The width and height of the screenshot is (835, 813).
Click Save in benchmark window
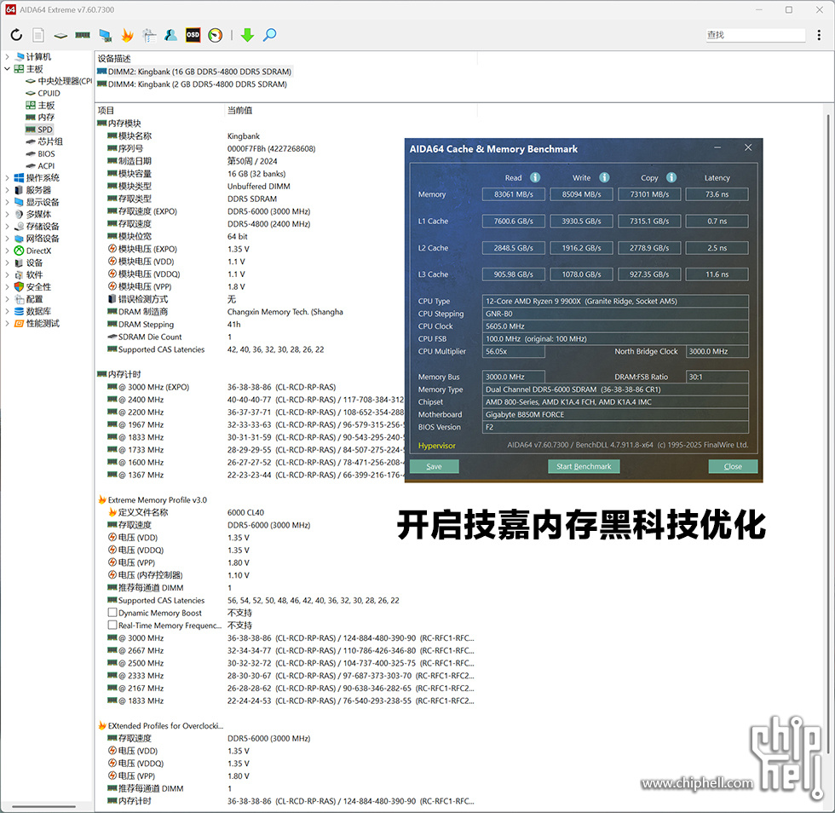434,467
